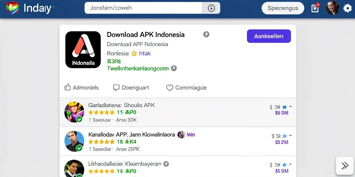
Task: Click blue star in Giariadlatena row
Action: pyautogui.click(x=284, y=107)
